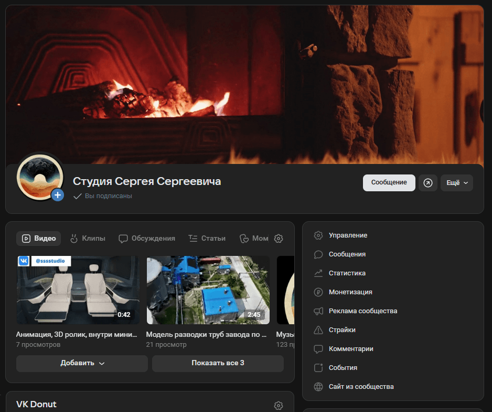Click the Статистика chart icon

click(318, 273)
